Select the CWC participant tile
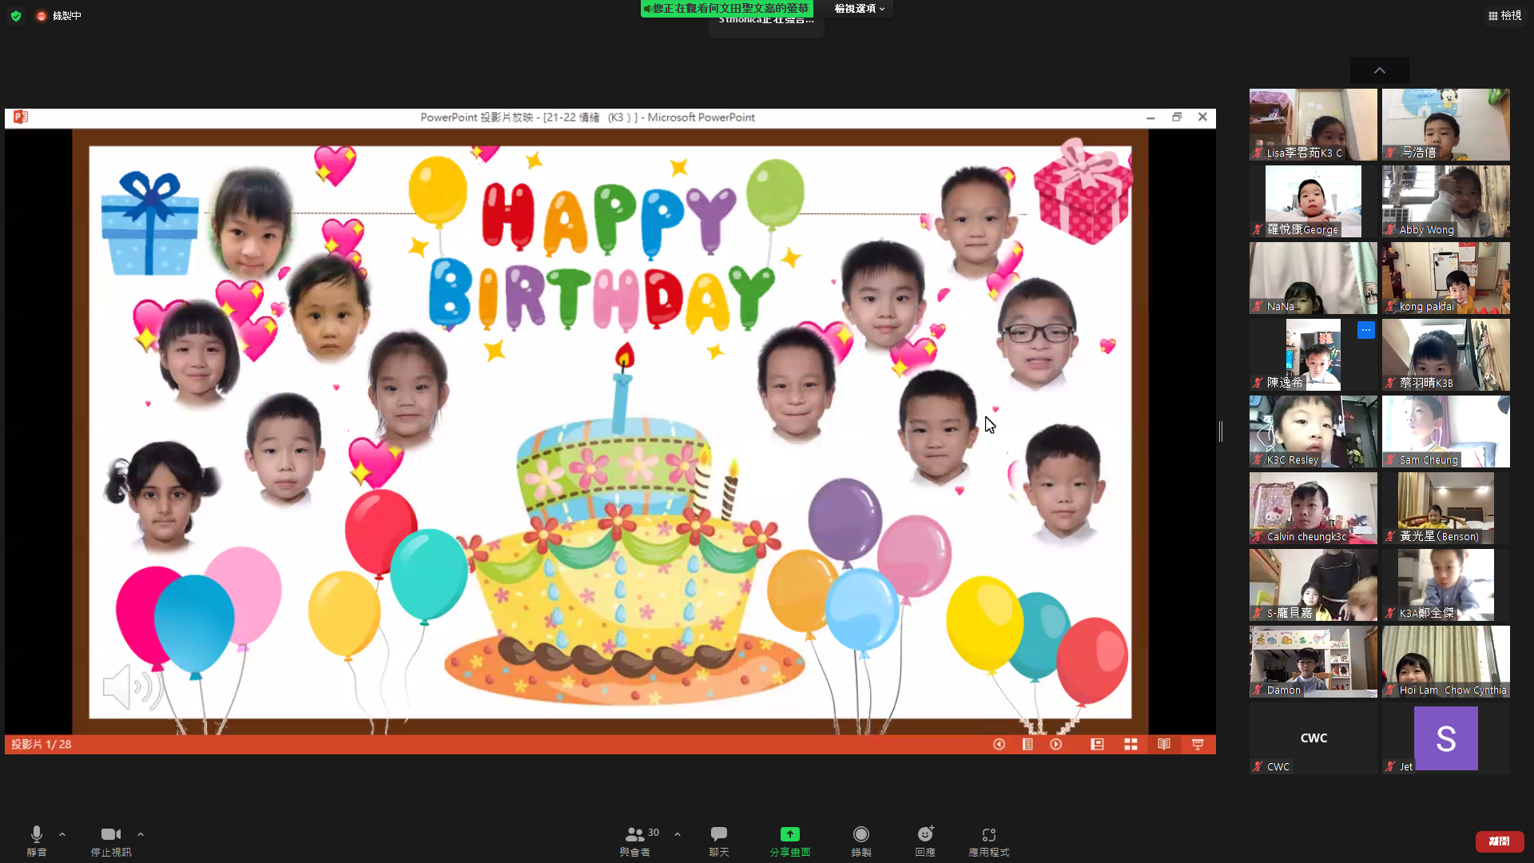The height and width of the screenshot is (863, 1534). tap(1313, 738)
